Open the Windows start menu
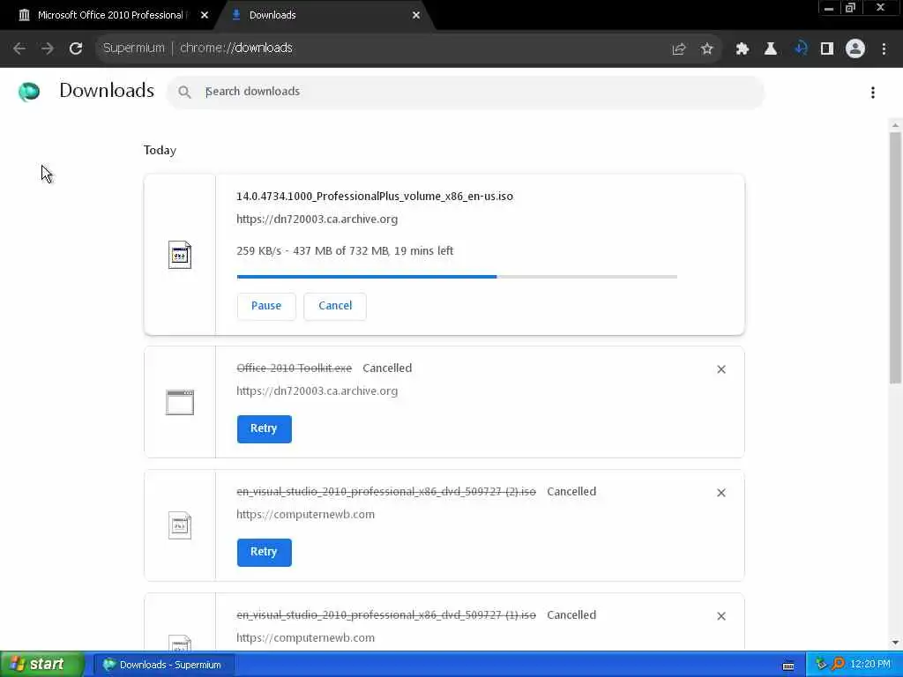The width and height of the screenshot is (903, 677). click(42, 665)
